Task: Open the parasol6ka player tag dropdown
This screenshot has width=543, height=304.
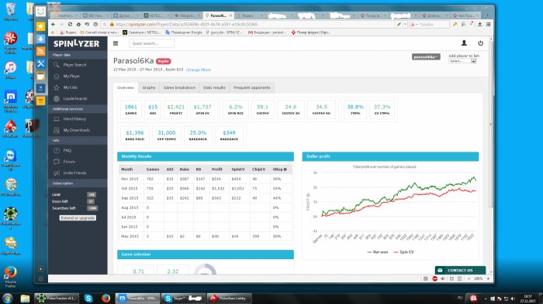Action: click(x=426, y=56)
